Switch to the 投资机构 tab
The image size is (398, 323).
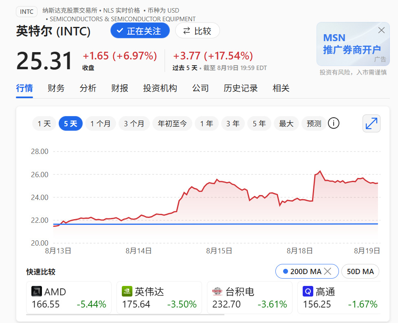click(x=160, y=88)
